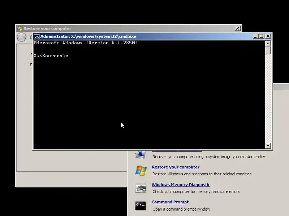Click the back arrow in Restore your computer window
The image size is (289, 216).
point(22,37)
